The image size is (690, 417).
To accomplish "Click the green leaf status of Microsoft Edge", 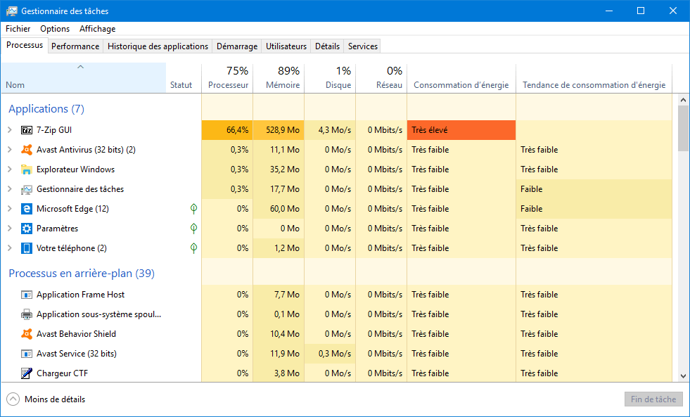I will point(193,209).
